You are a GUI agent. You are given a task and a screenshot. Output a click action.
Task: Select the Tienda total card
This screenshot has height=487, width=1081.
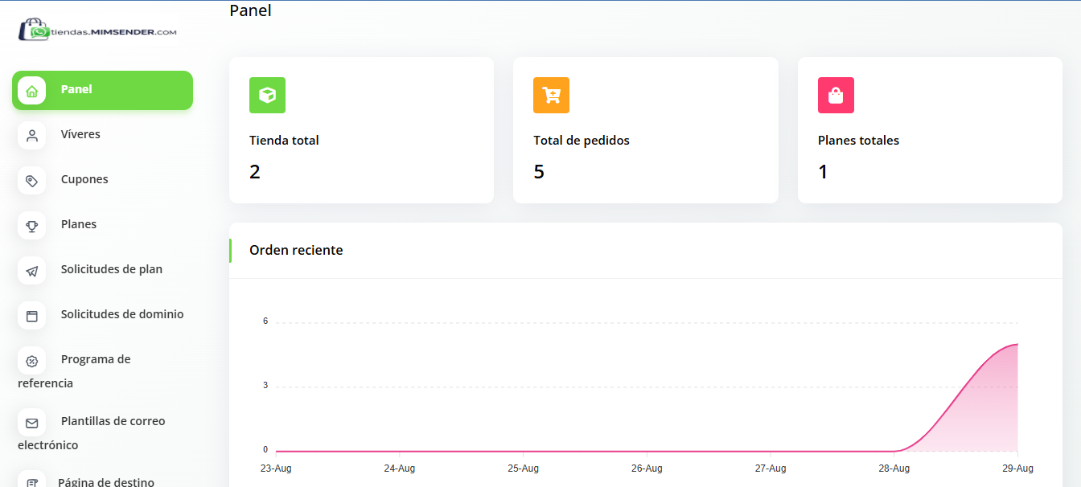point(361,130)
